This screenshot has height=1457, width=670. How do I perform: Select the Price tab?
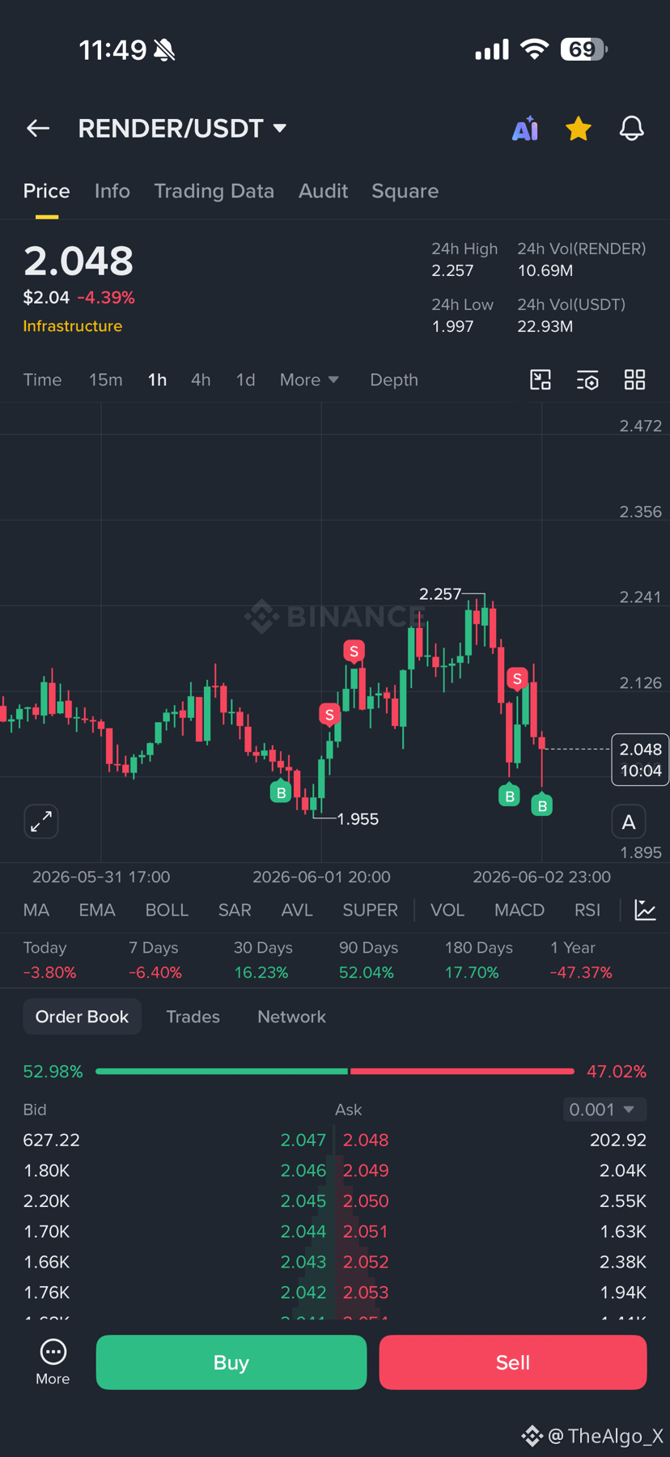[x=46, y=191]
